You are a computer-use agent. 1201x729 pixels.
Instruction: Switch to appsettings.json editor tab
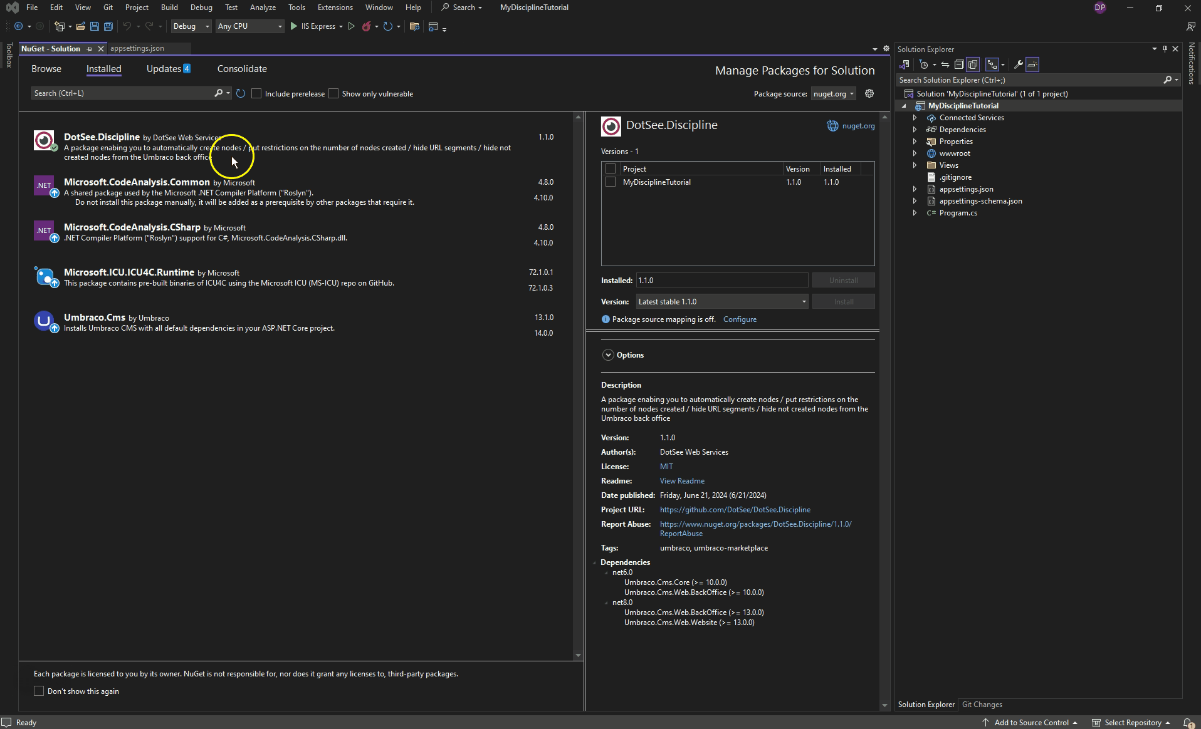tap(137, 48)
